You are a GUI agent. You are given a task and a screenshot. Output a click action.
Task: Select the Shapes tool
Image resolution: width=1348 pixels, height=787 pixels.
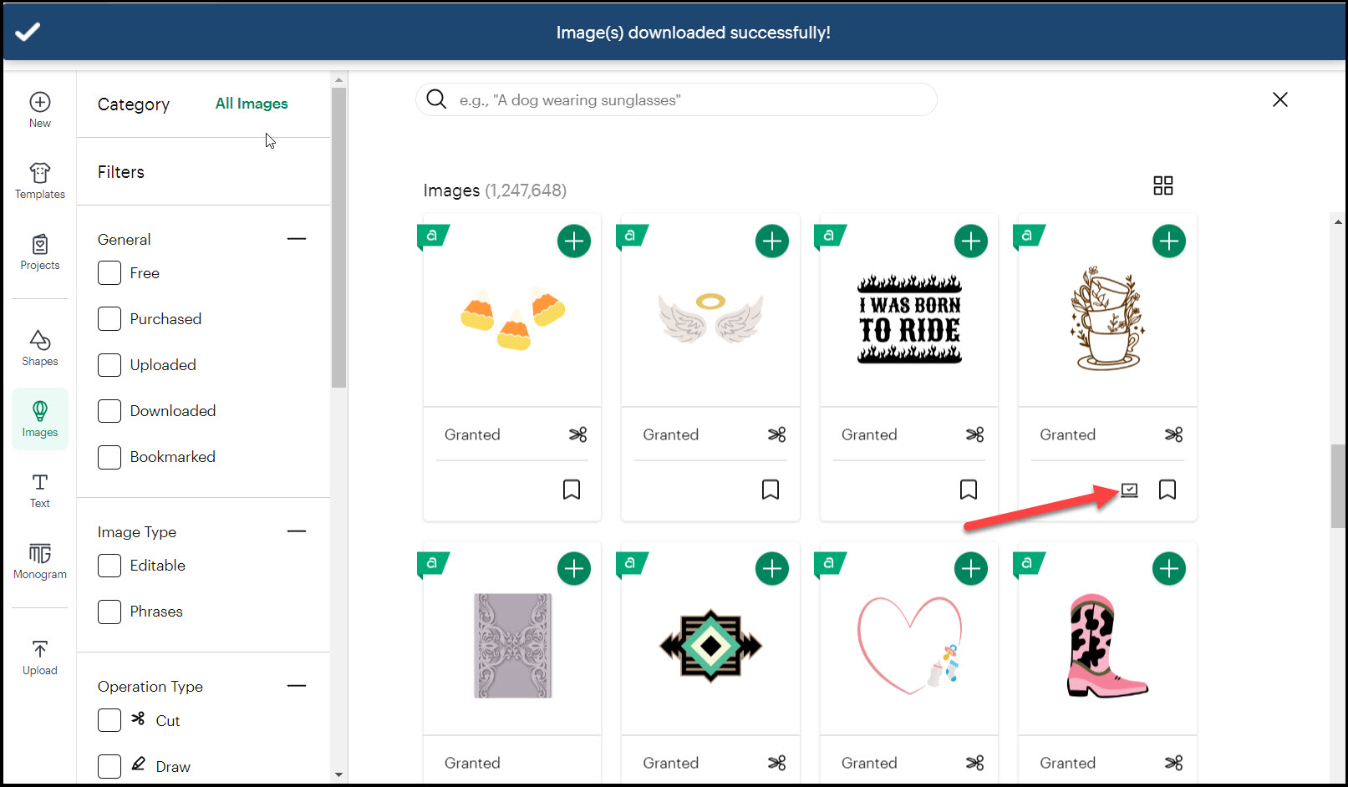coord(40,348)
